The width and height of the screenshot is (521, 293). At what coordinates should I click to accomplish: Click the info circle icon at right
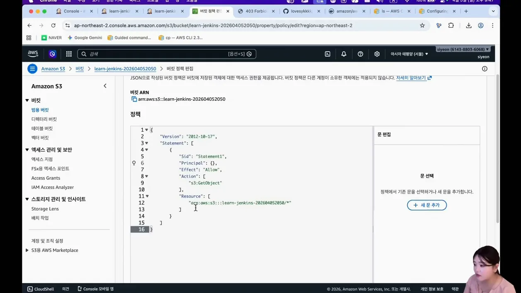pyautogui.click(x=484, y=69)
